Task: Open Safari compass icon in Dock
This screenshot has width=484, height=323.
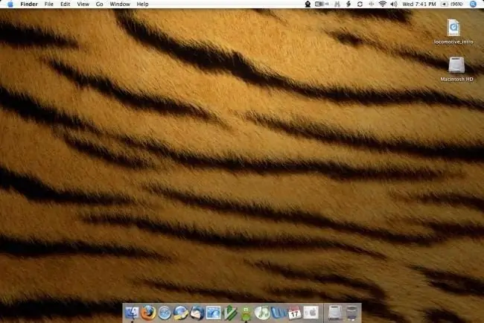Action: (165, 313)
